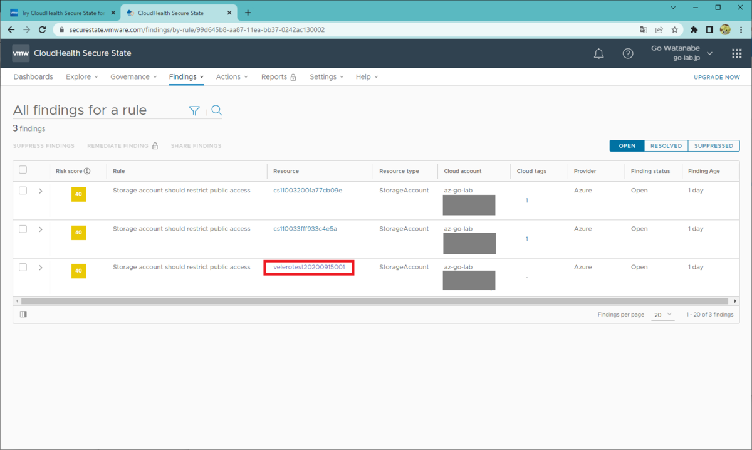The width and height of the screenshot is (752, 450).
Task: Click the UPGRADE NOW link
Action: tap(716, 77)
